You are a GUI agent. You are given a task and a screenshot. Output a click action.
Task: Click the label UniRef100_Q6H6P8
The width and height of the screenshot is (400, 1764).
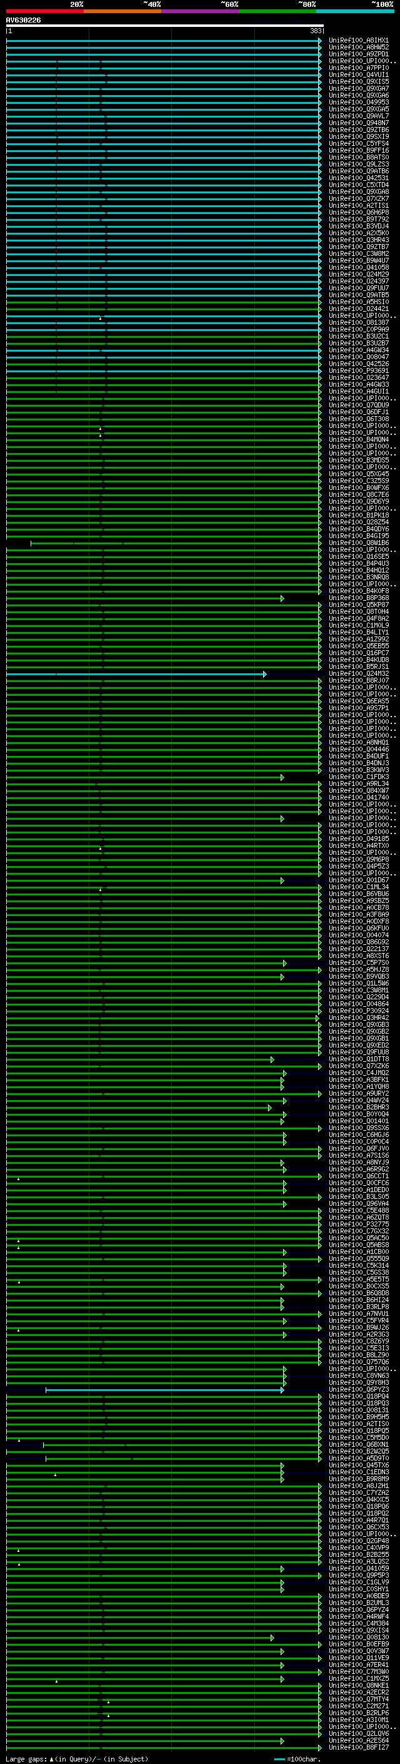click(358, 212)
